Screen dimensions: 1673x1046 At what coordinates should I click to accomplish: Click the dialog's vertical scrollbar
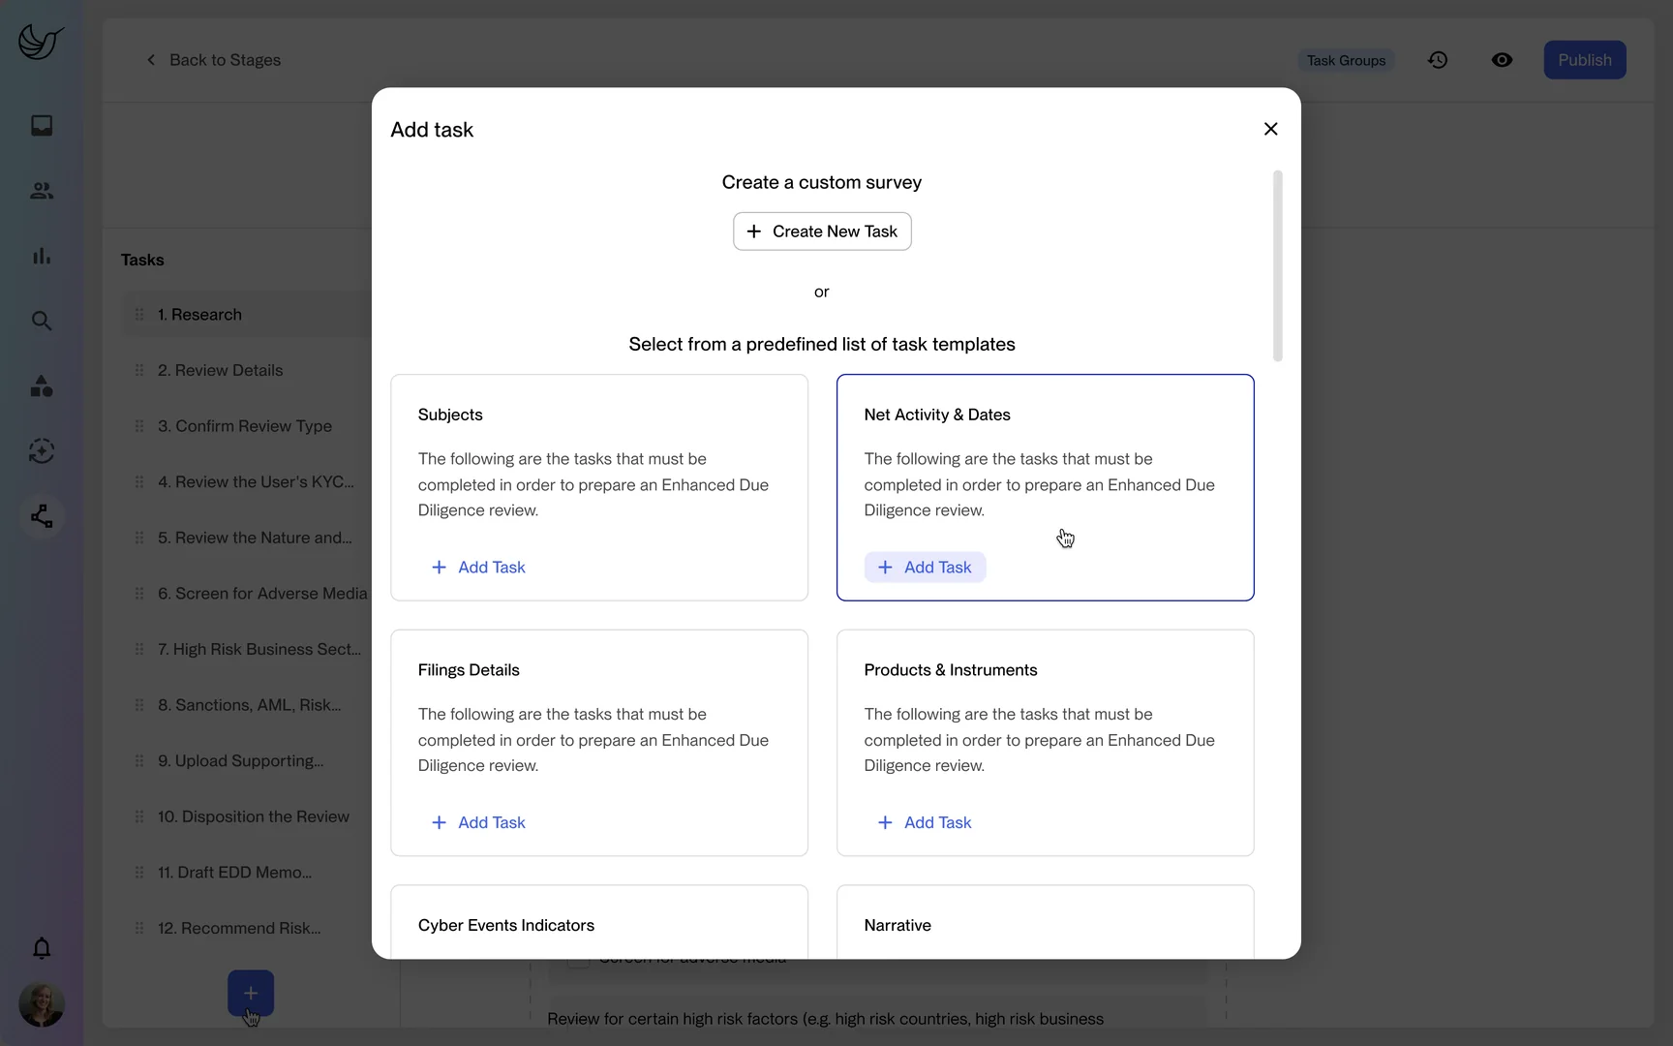[x=1277, y=266]
